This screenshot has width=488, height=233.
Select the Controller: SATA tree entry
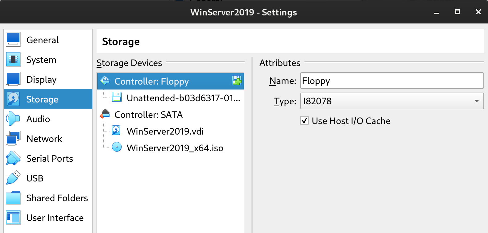click(148, 115)
